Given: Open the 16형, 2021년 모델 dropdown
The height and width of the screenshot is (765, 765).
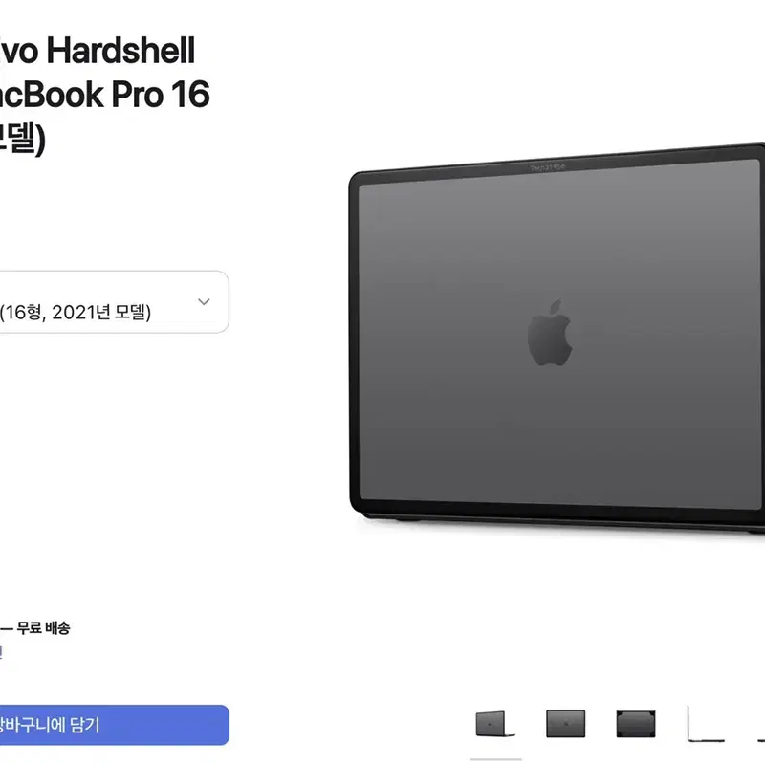Looking at the screenshot, I should (x=114, y=302).
